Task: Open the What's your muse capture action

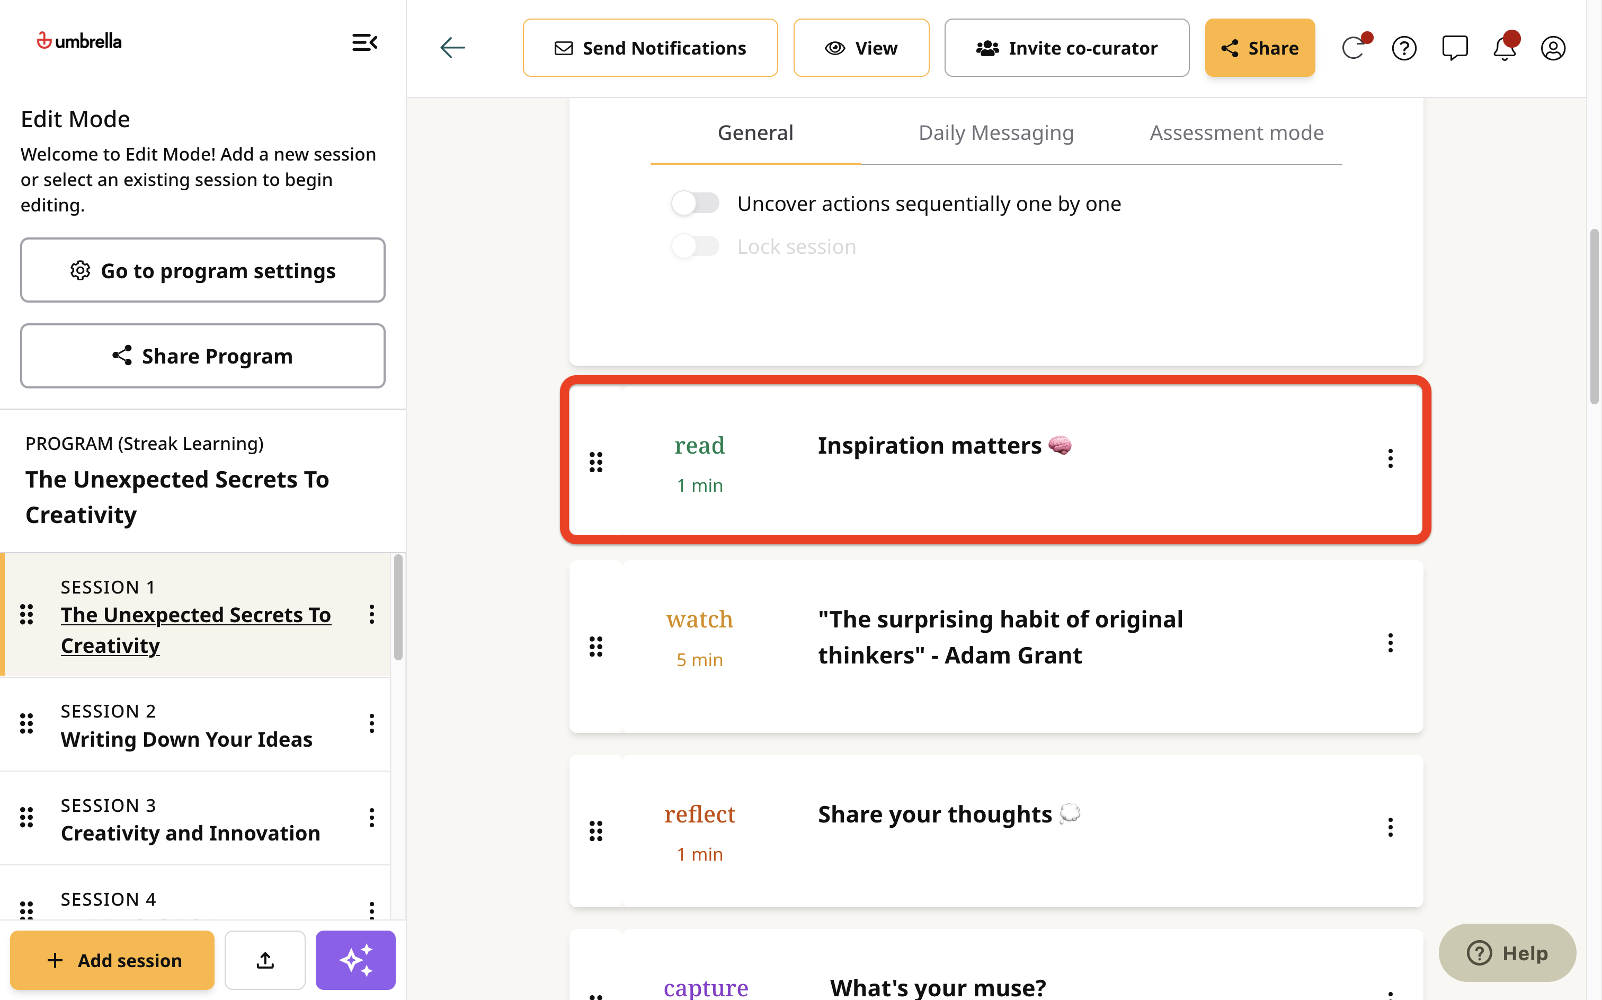Action: (996, 965)
